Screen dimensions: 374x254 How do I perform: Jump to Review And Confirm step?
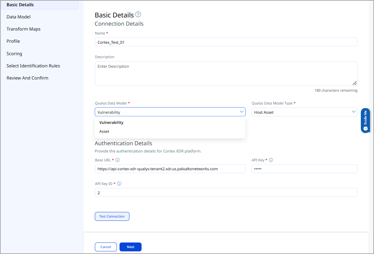(27, 78)
